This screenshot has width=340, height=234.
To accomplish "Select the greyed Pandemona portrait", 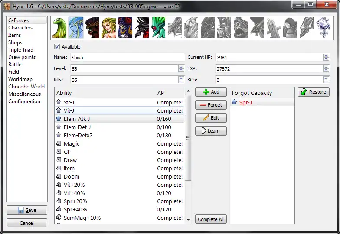I will pos(191,28).
